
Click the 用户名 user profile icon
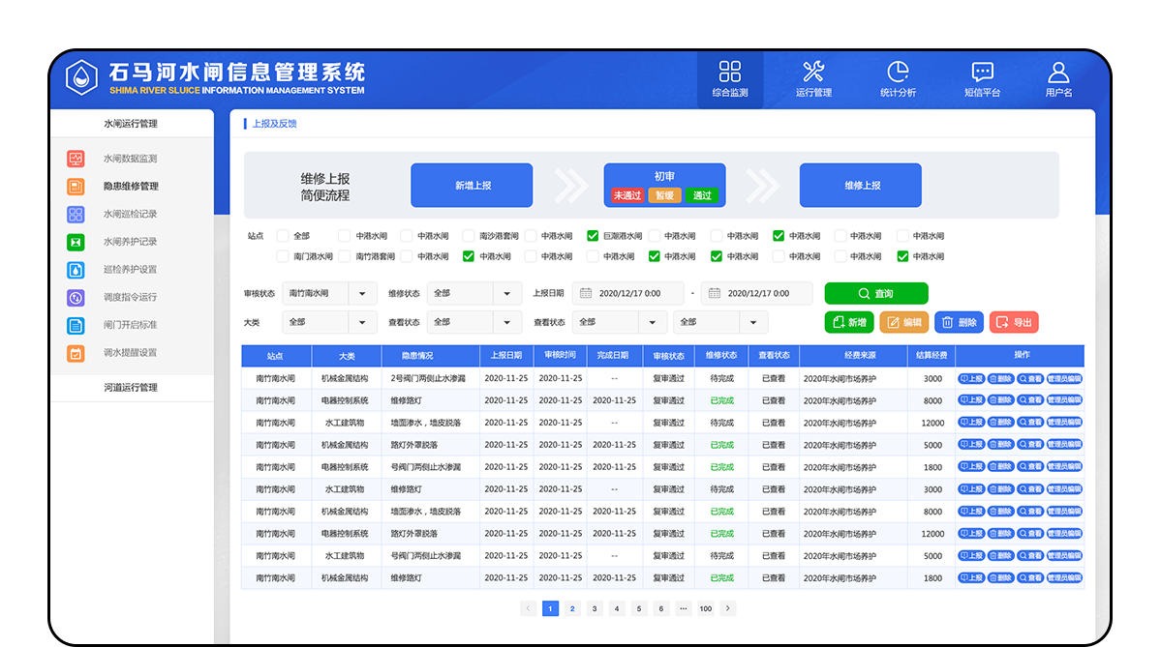click(x=1057, y=71)
